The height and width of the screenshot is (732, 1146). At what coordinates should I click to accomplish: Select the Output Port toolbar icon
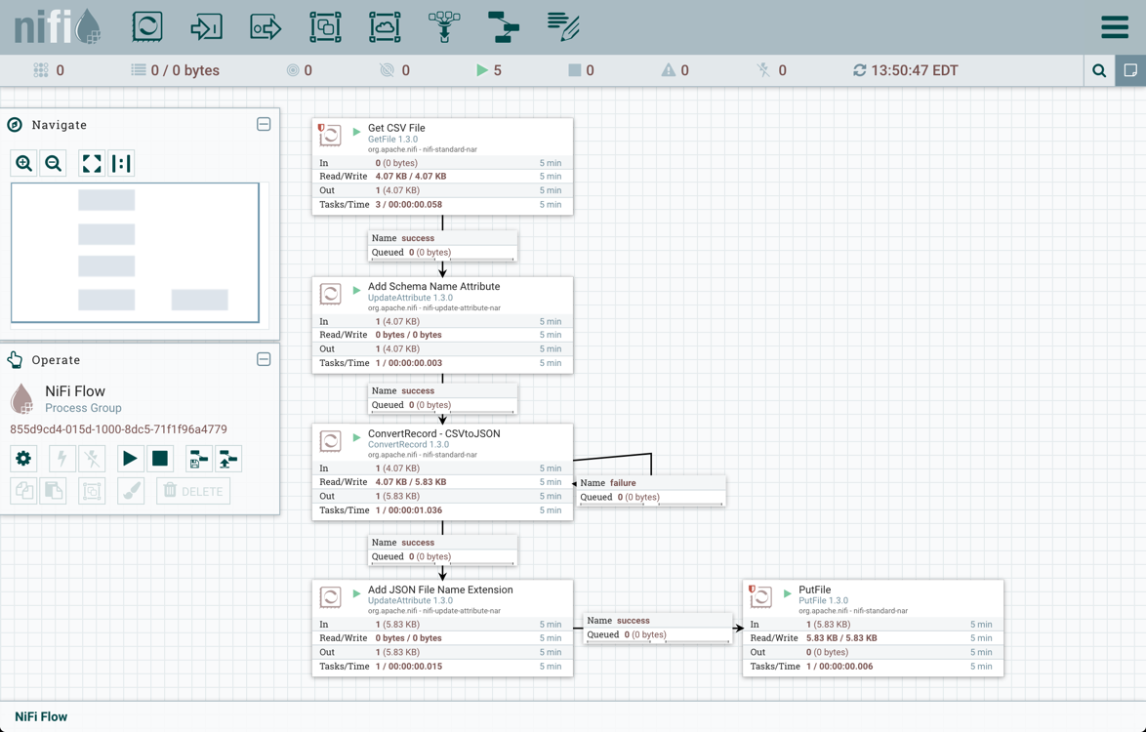(266, 26)
